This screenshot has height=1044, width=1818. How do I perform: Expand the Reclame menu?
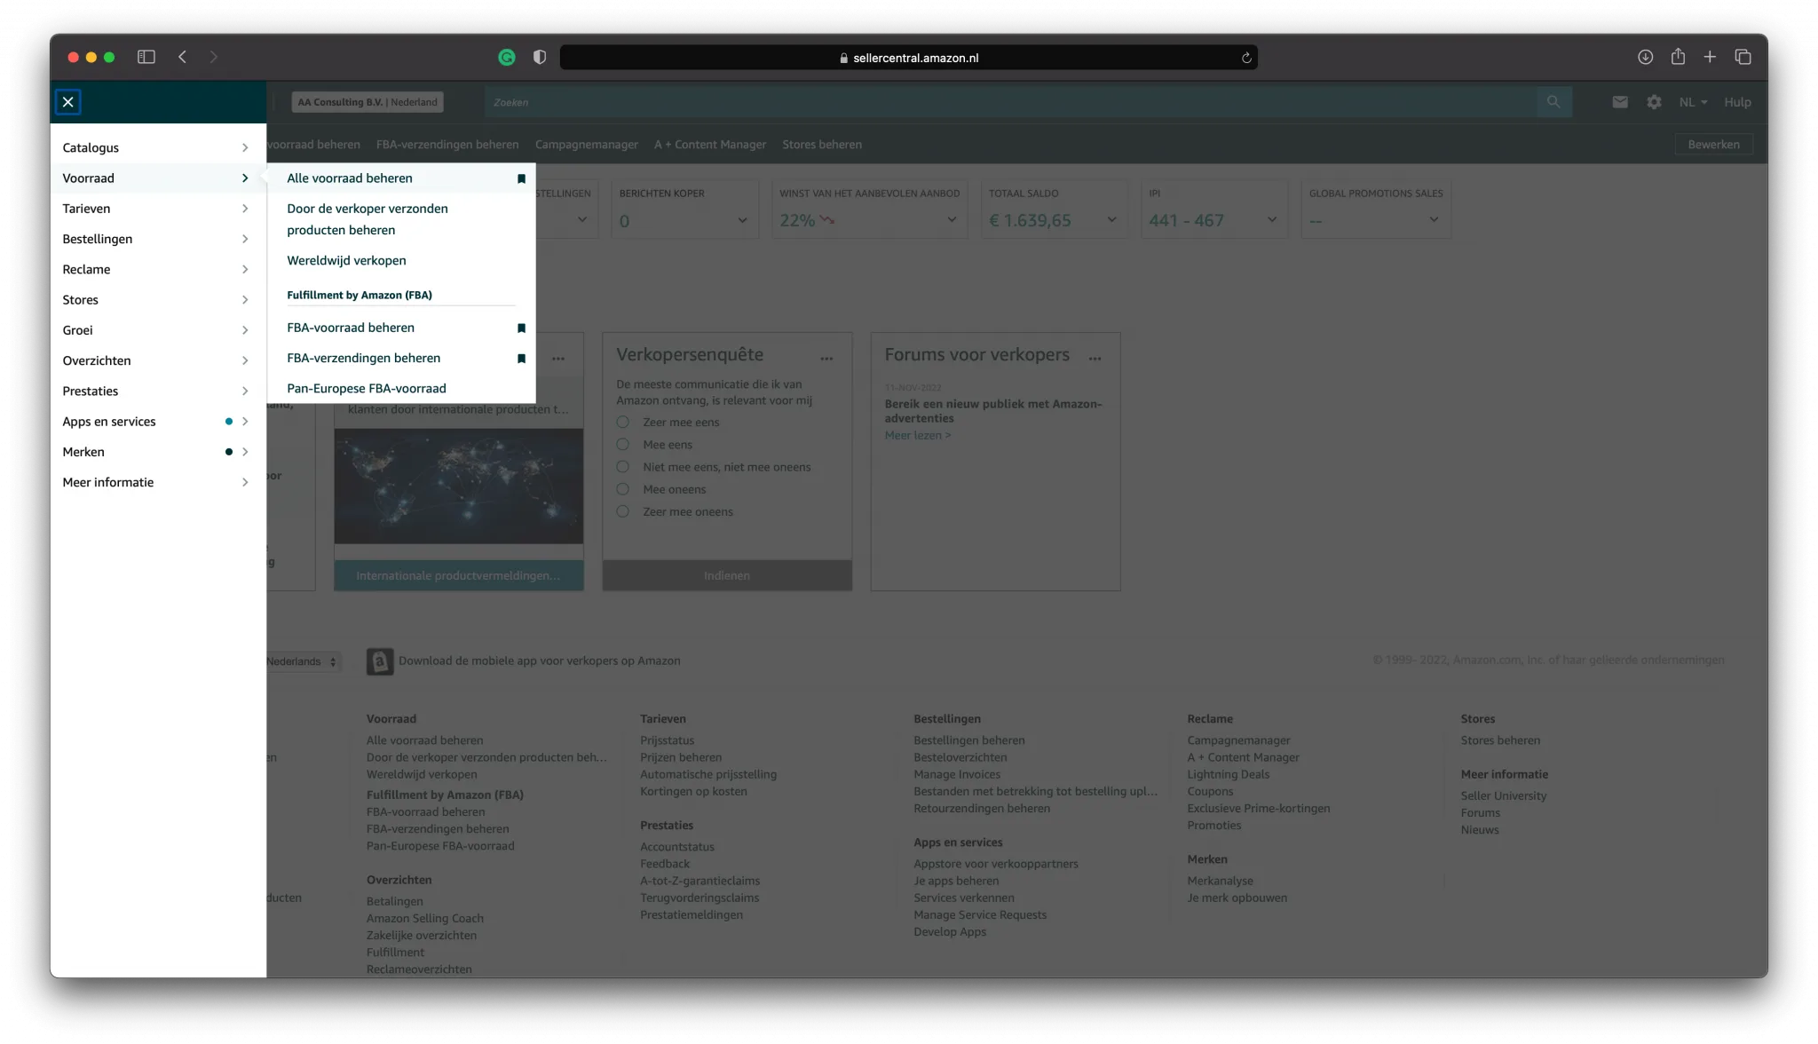pyautogui.click(x=158, y=270)
